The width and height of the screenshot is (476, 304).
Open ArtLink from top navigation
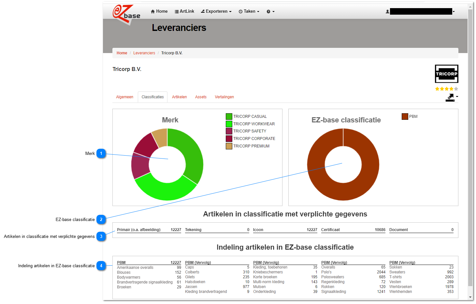coord(184,11)
